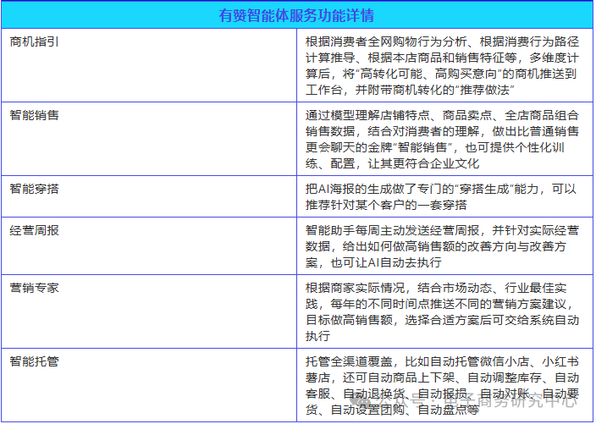The height and width of the screenshot is (424, 596).
Task: Click the description starting 托管全渠道覆盖
Action: (442, 386)
